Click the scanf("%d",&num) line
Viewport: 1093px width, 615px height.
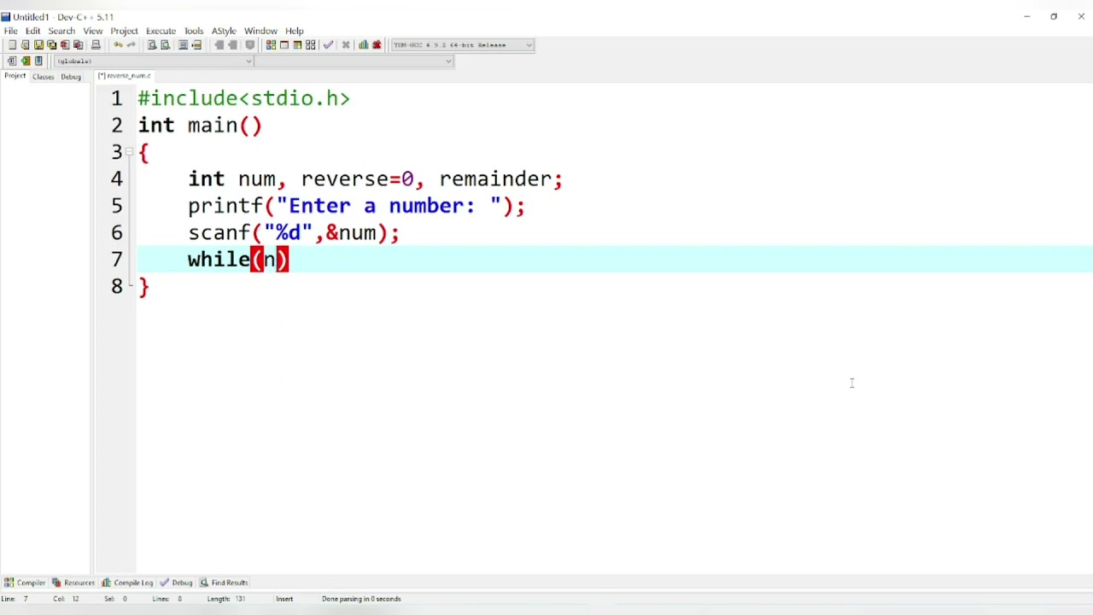pyautogui.click(x=294, y=232)
